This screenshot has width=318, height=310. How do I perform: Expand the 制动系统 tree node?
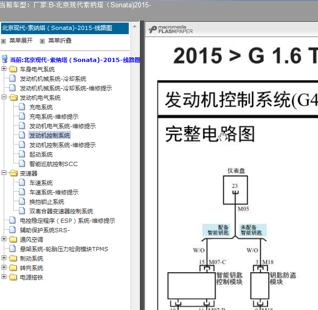tap(4, 257)
